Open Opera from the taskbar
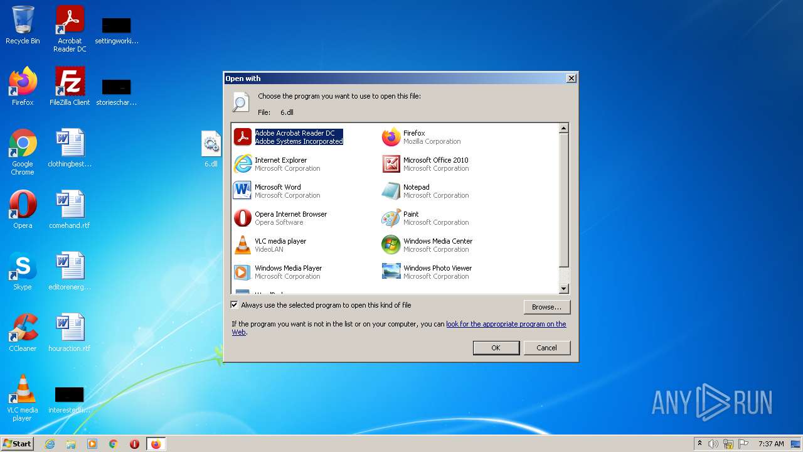 tap(134, 444)
